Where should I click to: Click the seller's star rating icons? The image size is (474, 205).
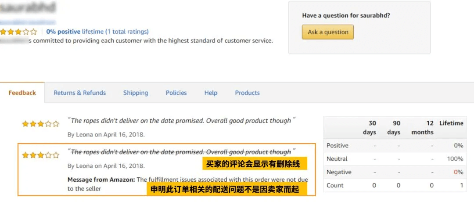18,32
